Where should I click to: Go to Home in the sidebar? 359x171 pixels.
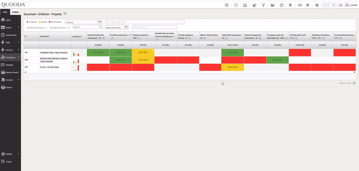coord(10,20)
